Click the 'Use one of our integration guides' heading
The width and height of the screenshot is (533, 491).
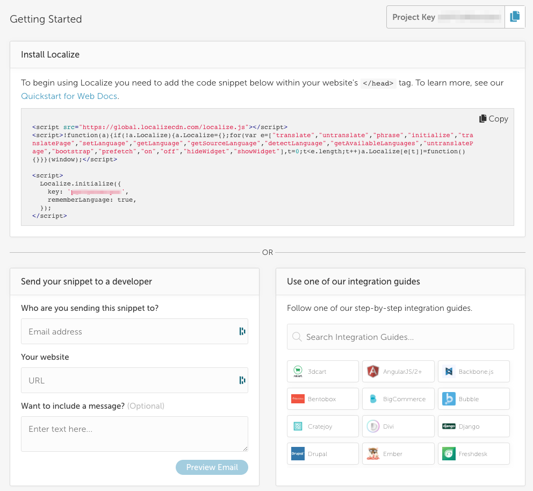(x=353, y=281)
